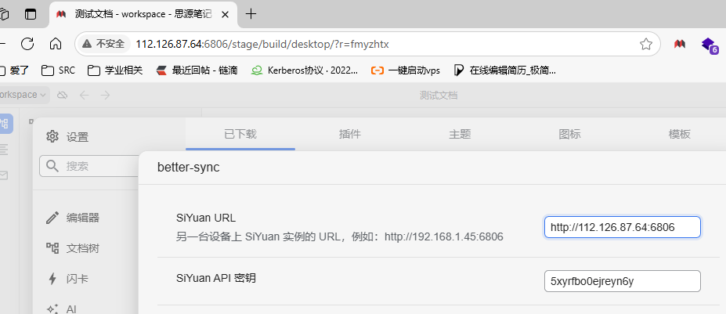Switch to the 已下载 tab
The height and width of the screenshot is (314, 726).
(x=240, y=135)
